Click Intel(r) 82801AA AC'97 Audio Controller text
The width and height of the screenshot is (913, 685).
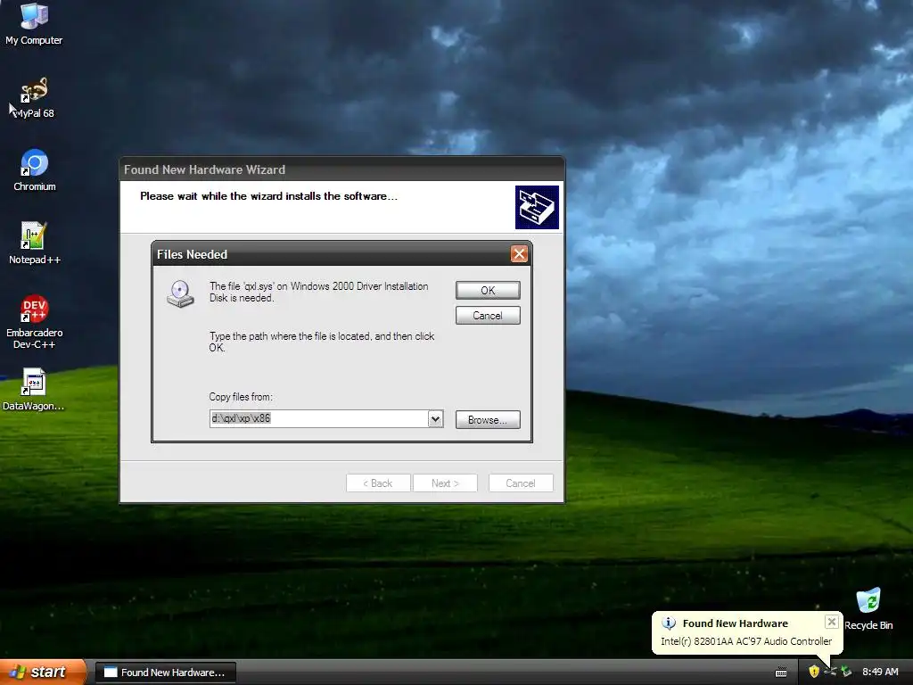pos(746,640)
